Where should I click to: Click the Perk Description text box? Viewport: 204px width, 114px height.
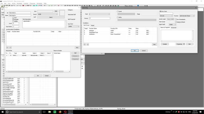tap(44, 24)
